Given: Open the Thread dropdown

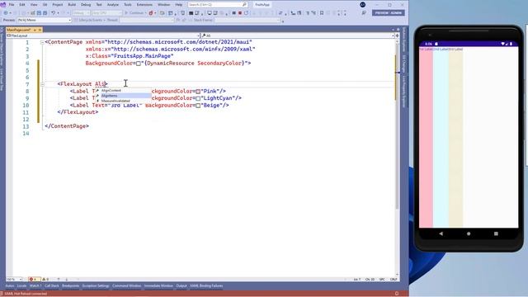Looking at the screenshot, I should click(146, 20).
